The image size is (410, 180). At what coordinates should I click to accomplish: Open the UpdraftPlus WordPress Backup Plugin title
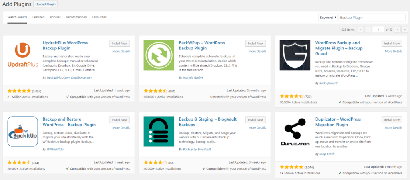coord(65,45)
